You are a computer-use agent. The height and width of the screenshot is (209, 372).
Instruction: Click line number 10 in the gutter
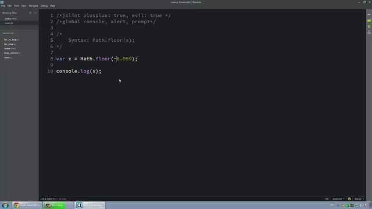coord(50,71)
